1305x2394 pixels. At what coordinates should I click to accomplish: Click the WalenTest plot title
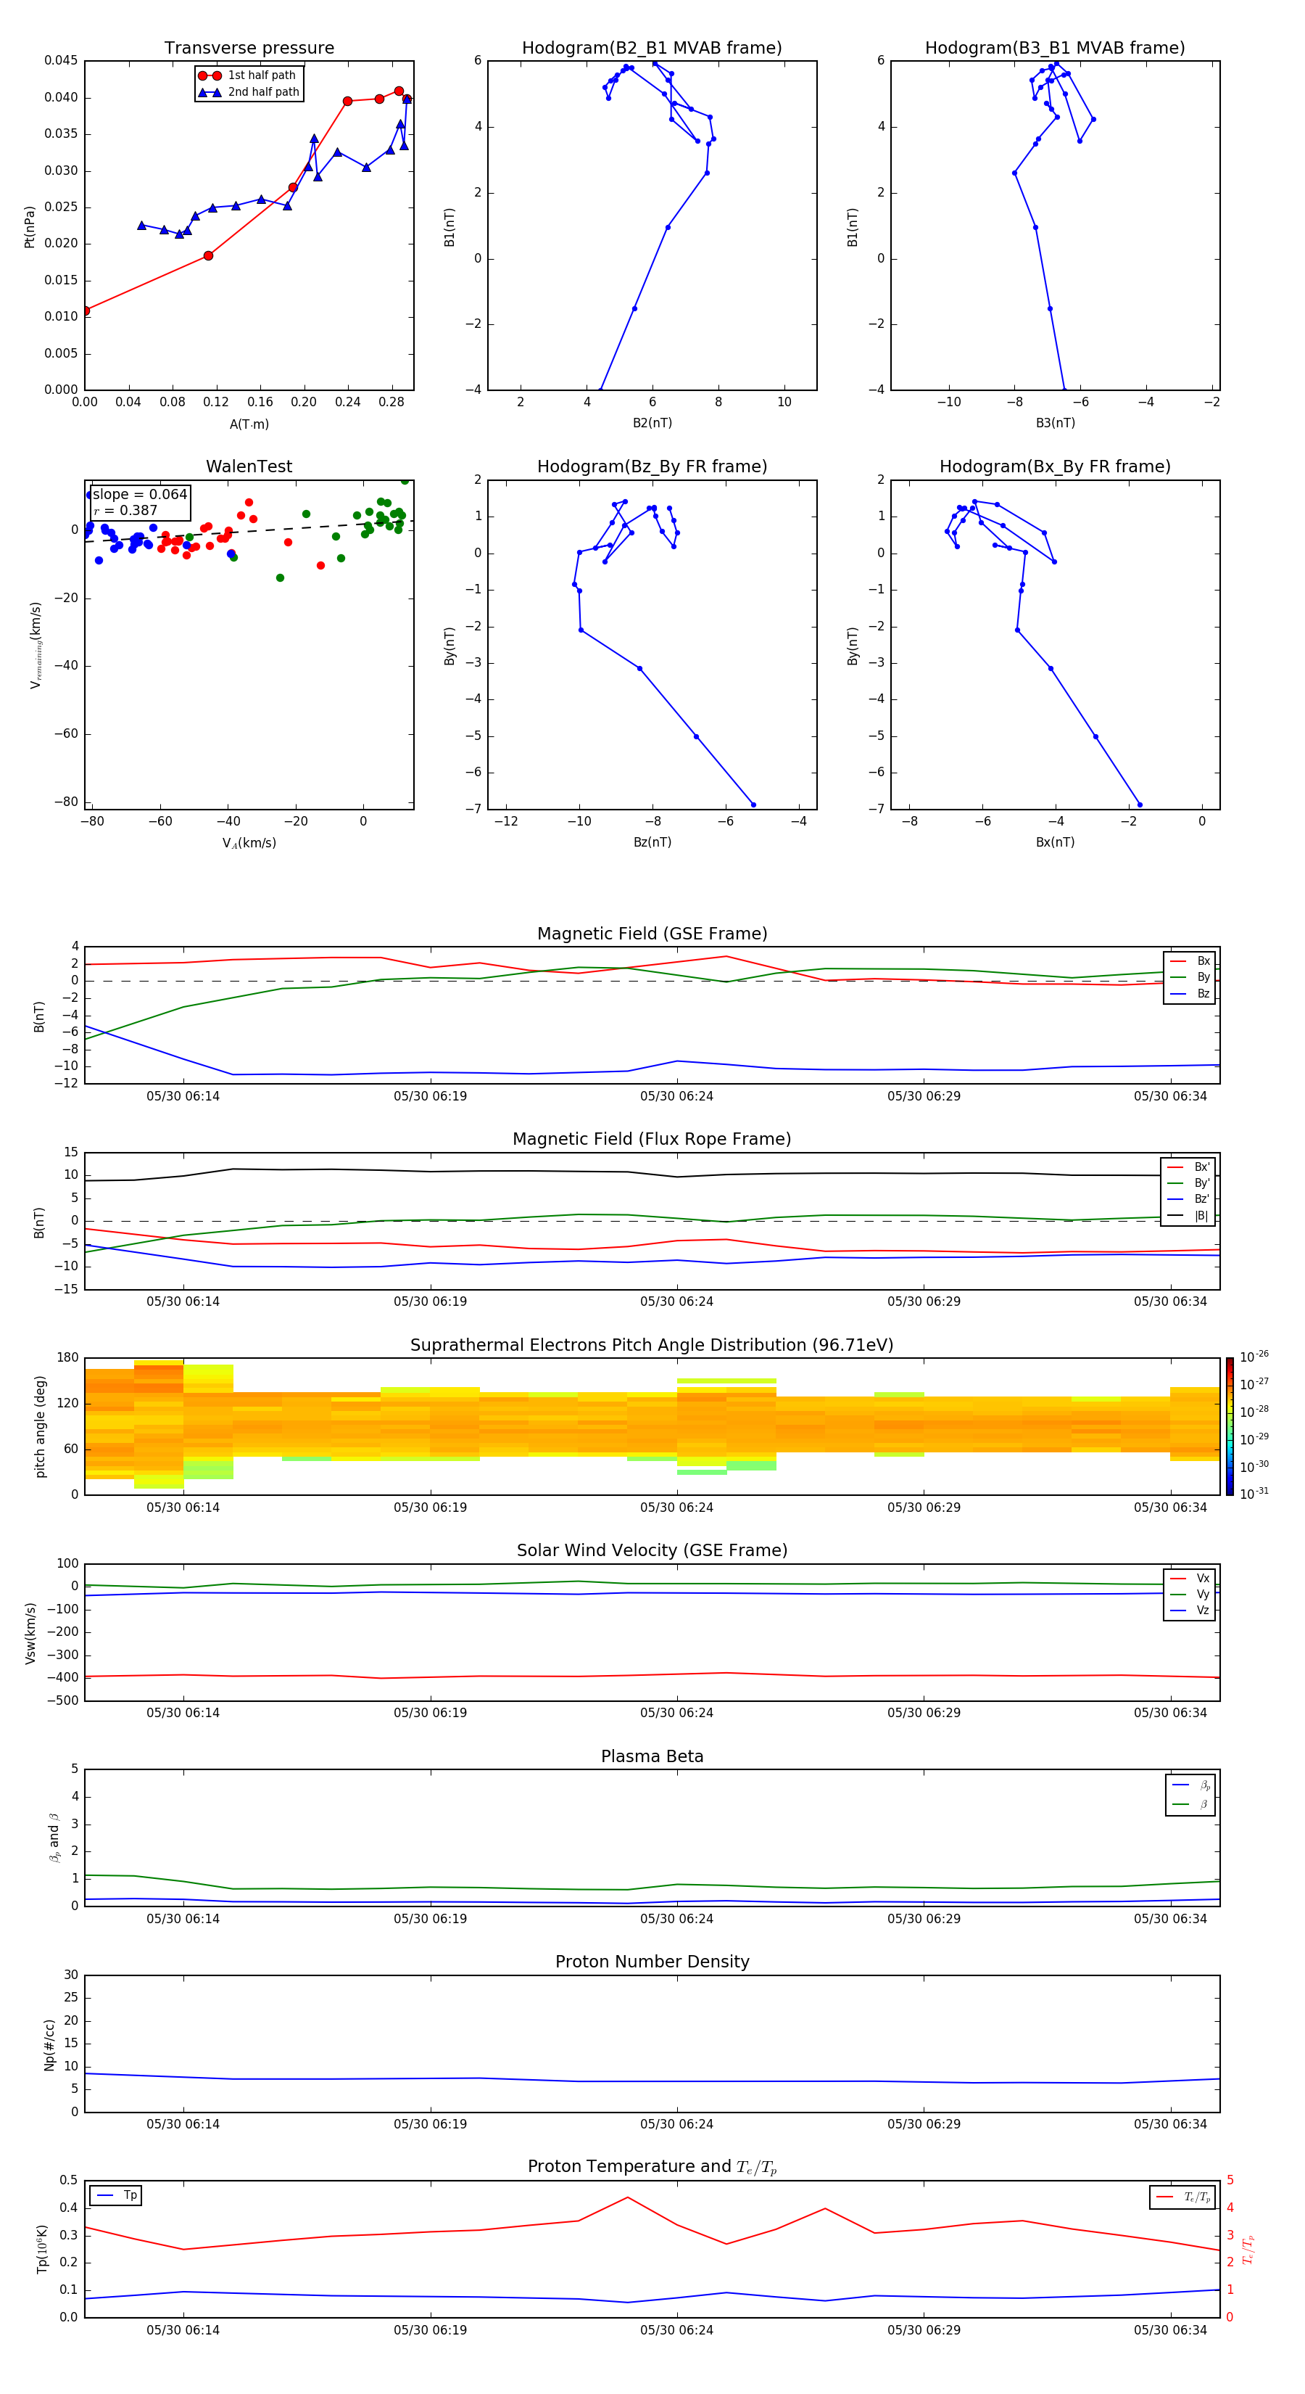pos(249,466)
